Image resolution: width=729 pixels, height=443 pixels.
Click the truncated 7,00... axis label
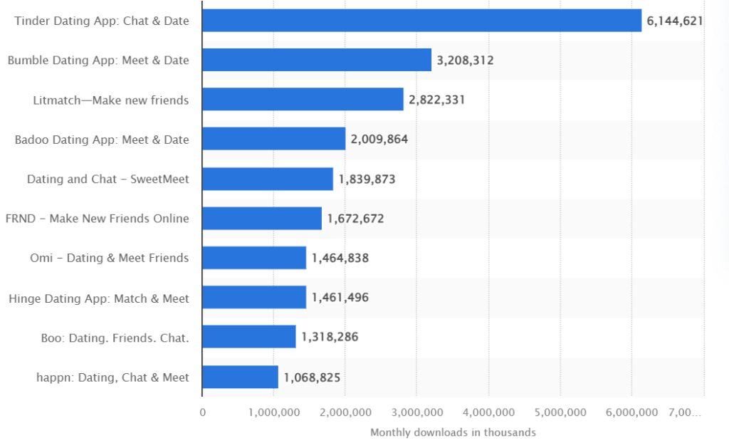pyautogui.click(x=684, y=412)
